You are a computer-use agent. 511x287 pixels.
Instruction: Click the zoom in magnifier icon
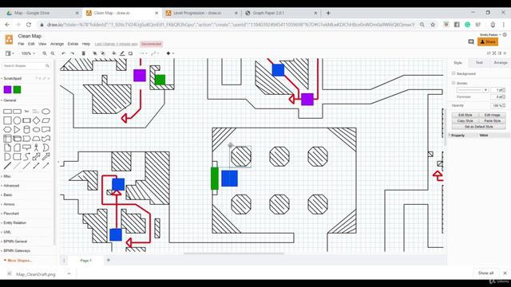(45, 53)
